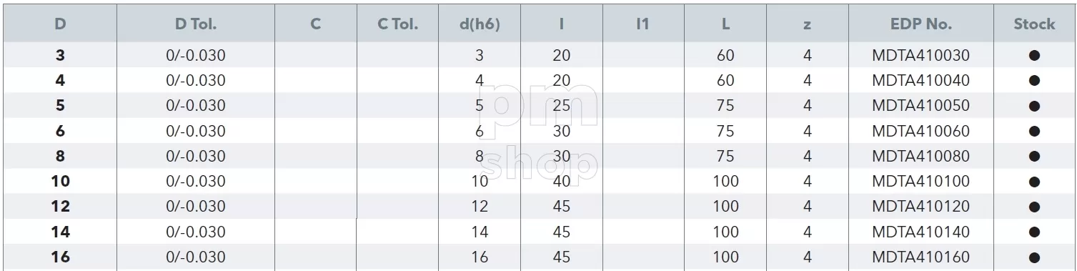Screen dimensions: 1077x271
Task: Click the L value 75 for MDTA410080
Action: point(725,157)
